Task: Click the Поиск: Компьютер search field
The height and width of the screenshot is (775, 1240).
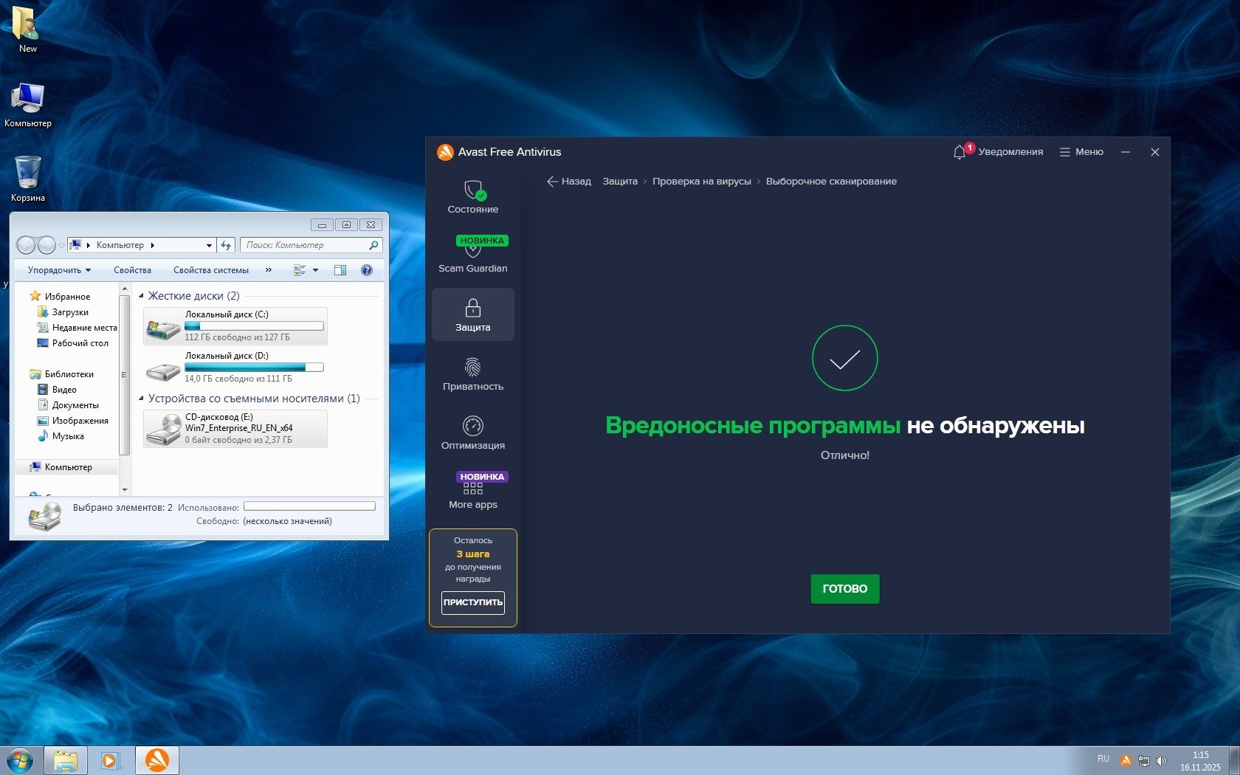Action: click(x=304, y=245)
